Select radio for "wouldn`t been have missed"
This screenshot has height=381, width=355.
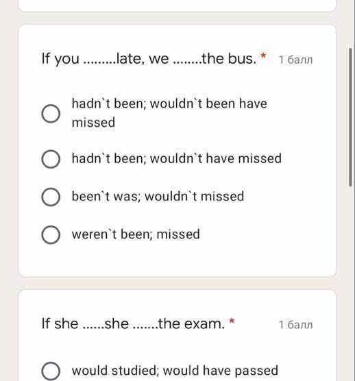click(x=51, y=114)
